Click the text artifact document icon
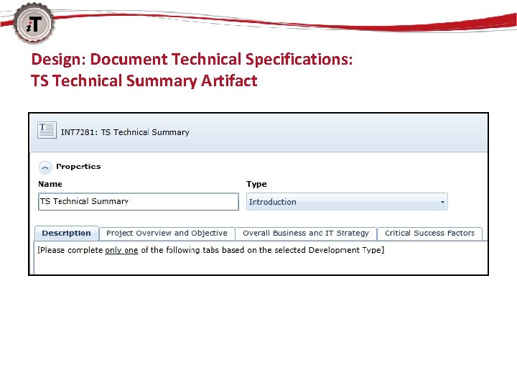 point(47,130)
